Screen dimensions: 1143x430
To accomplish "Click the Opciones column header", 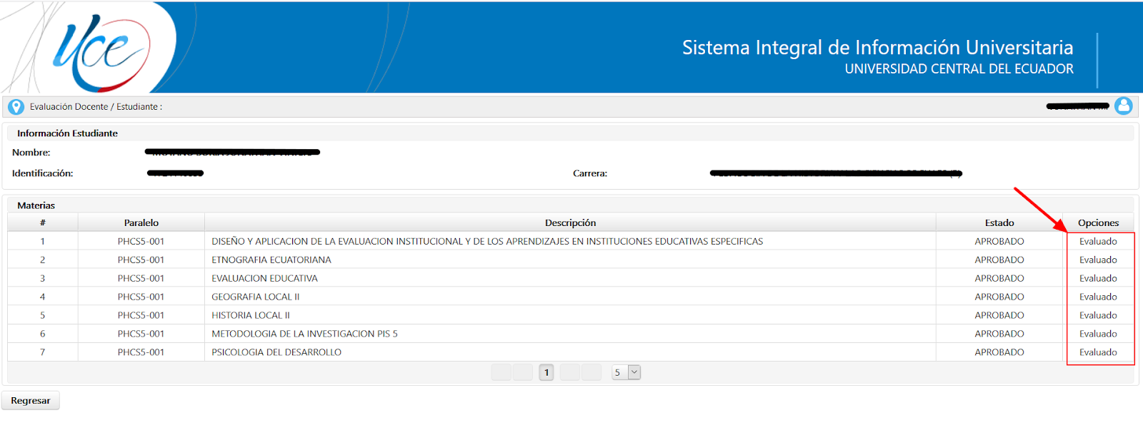I will point(1098,222).
